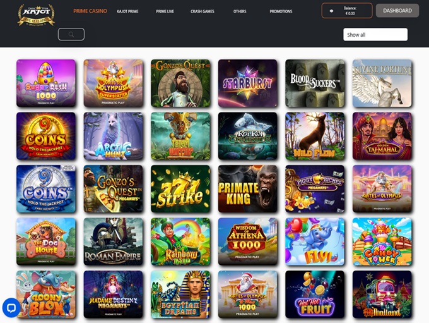Open Blood Suckers game thumbnail
Screen dimensions: 429x323
315,83
